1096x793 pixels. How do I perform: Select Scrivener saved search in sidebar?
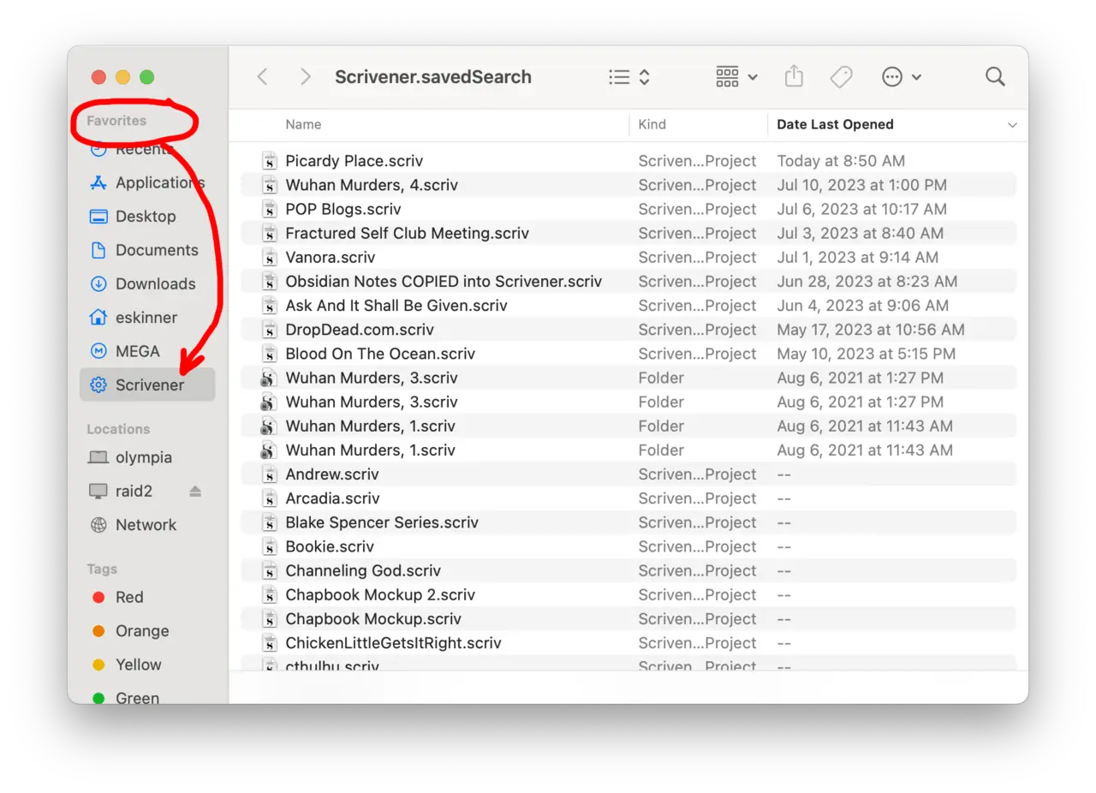[x=147, y=385]
